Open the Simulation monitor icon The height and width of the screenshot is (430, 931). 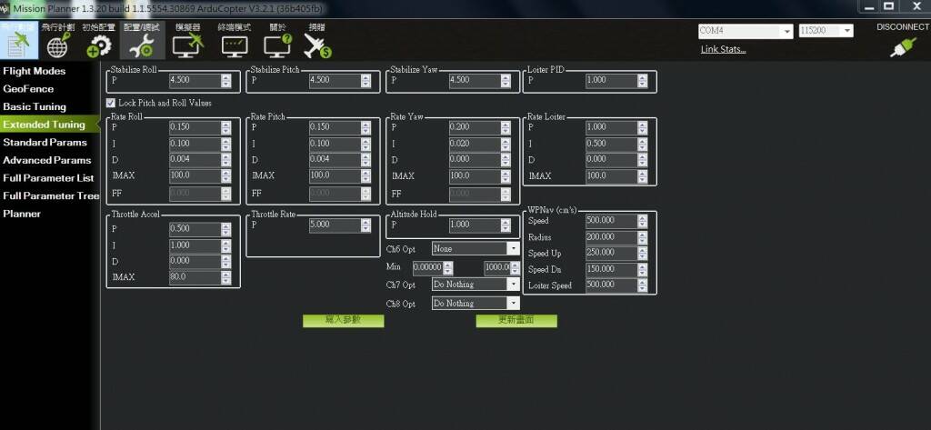point(188,42)
